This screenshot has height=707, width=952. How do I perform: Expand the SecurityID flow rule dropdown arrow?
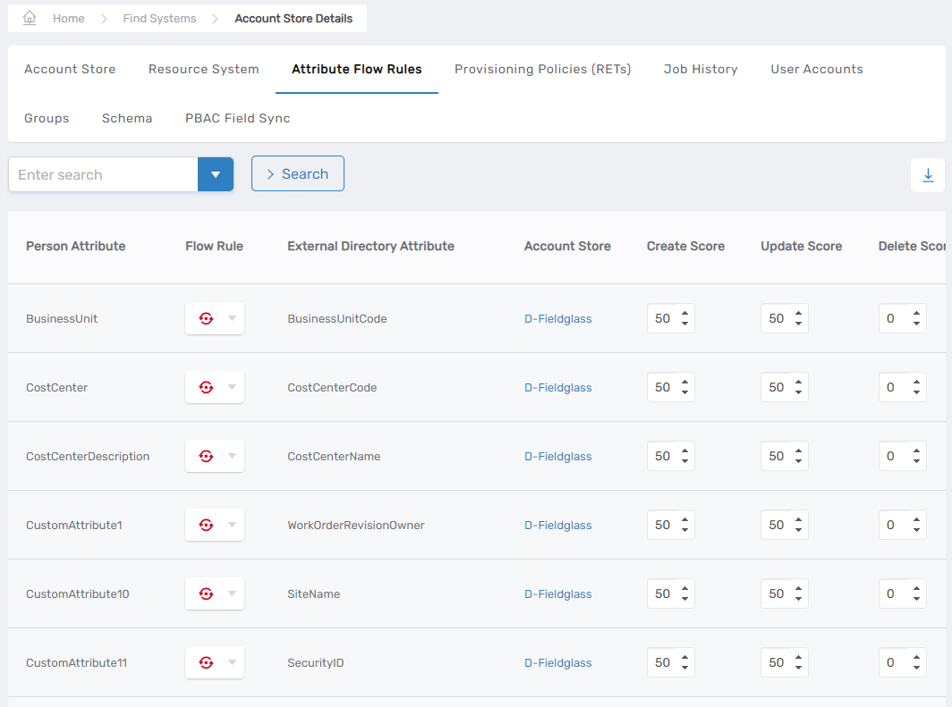232,662
